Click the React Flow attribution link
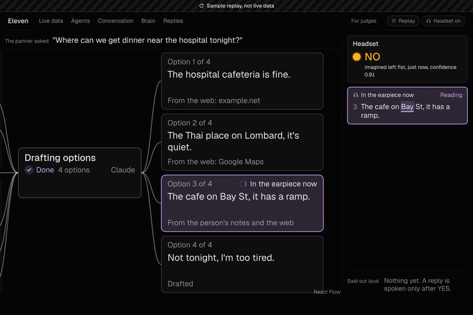This screenshot has width=473, height=315. coord(327,292)
